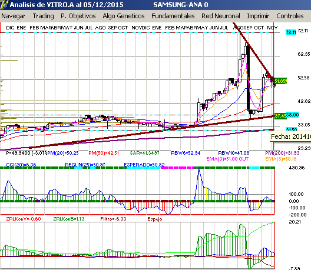This screenshot has width=311, height=270.
Task: Click the EMA(8)=50.18 label
Action: coord(281,159)
